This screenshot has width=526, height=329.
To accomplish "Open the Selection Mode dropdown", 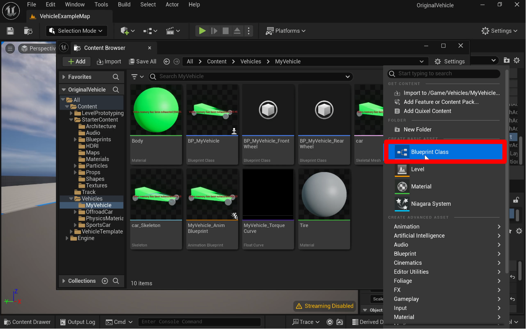I will tap(77, 31).
